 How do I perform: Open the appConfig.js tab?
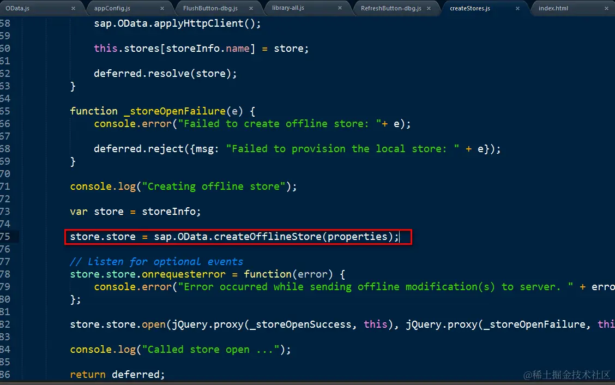point(112,8)
